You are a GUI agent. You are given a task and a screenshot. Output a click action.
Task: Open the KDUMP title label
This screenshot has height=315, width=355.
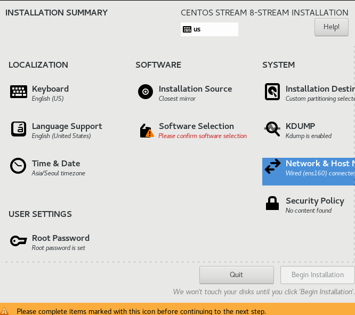click(x=300, y=126)
